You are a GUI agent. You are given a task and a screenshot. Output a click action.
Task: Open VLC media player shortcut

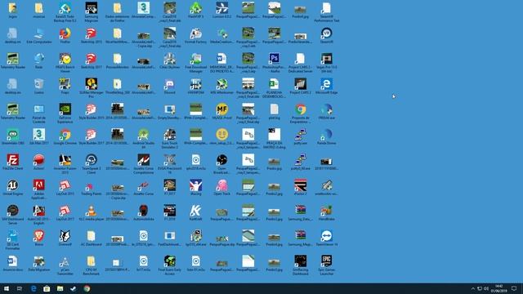(91, 211)
